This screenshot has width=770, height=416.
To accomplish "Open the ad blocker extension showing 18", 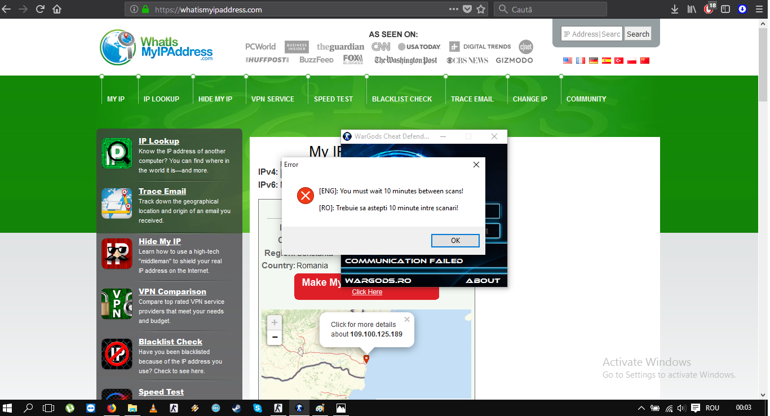I will pyautogui.click(x=710, y=8).
